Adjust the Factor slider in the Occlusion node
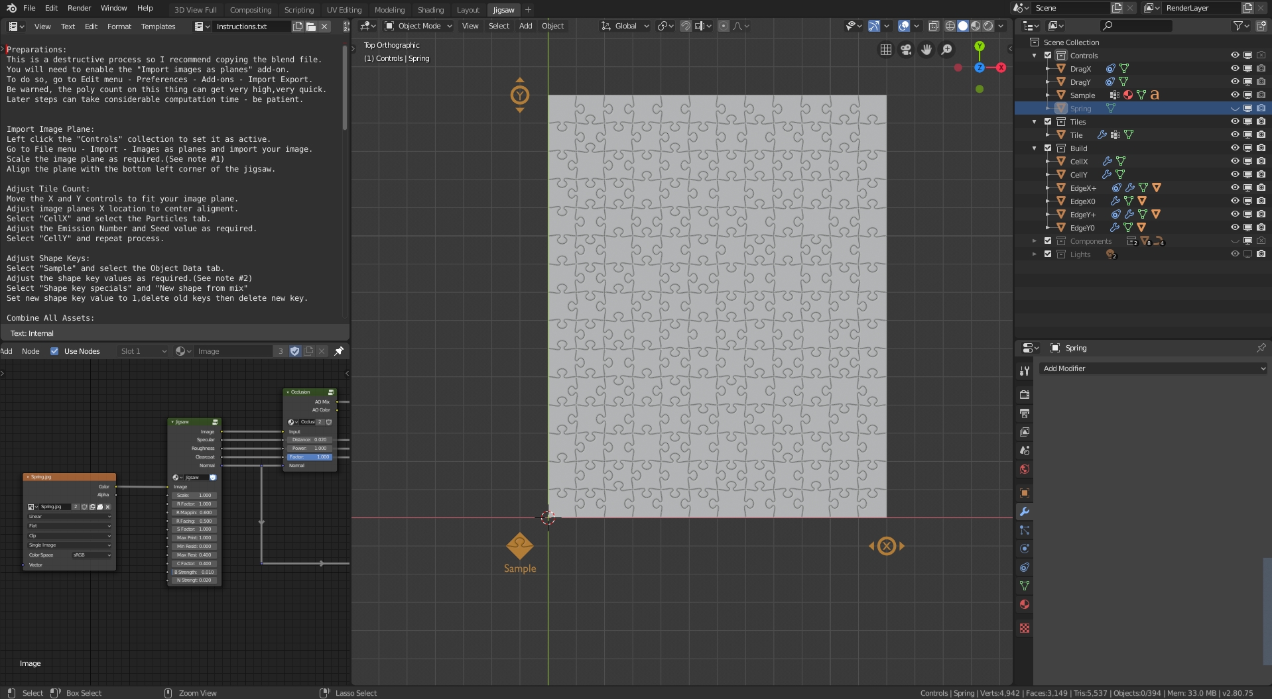 (x=309, y=457)
